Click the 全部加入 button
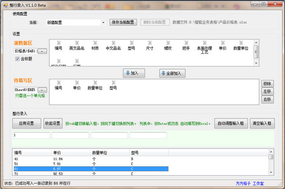 pyautogui.click(x=172, y=73)
